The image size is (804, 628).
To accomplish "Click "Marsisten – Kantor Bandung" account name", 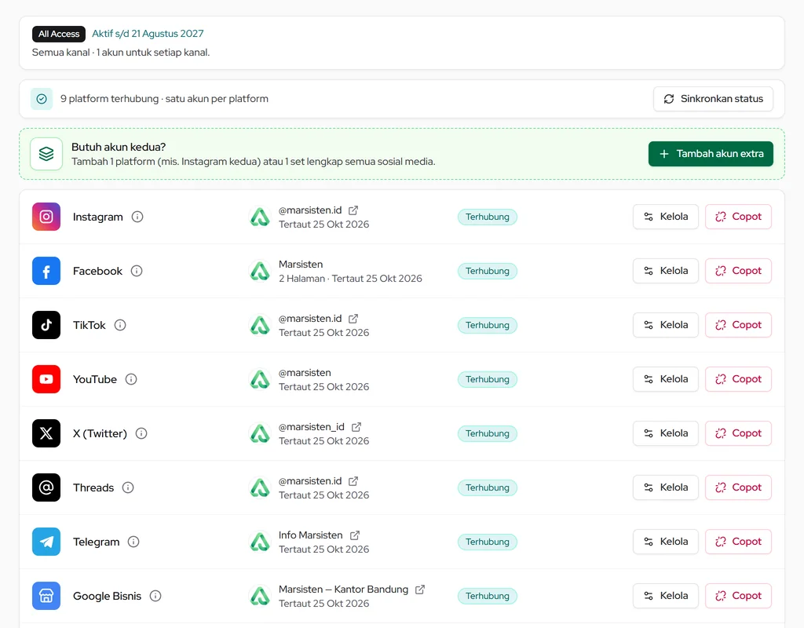I will [344, 590].
